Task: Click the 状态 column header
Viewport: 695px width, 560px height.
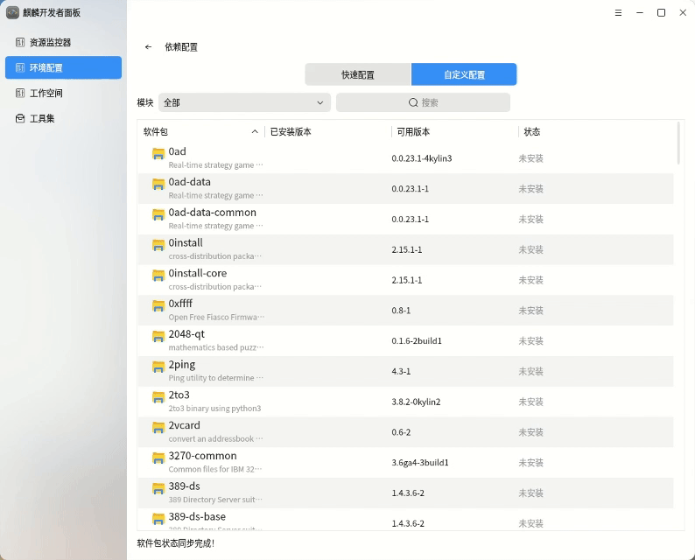Action: [532, 132]
